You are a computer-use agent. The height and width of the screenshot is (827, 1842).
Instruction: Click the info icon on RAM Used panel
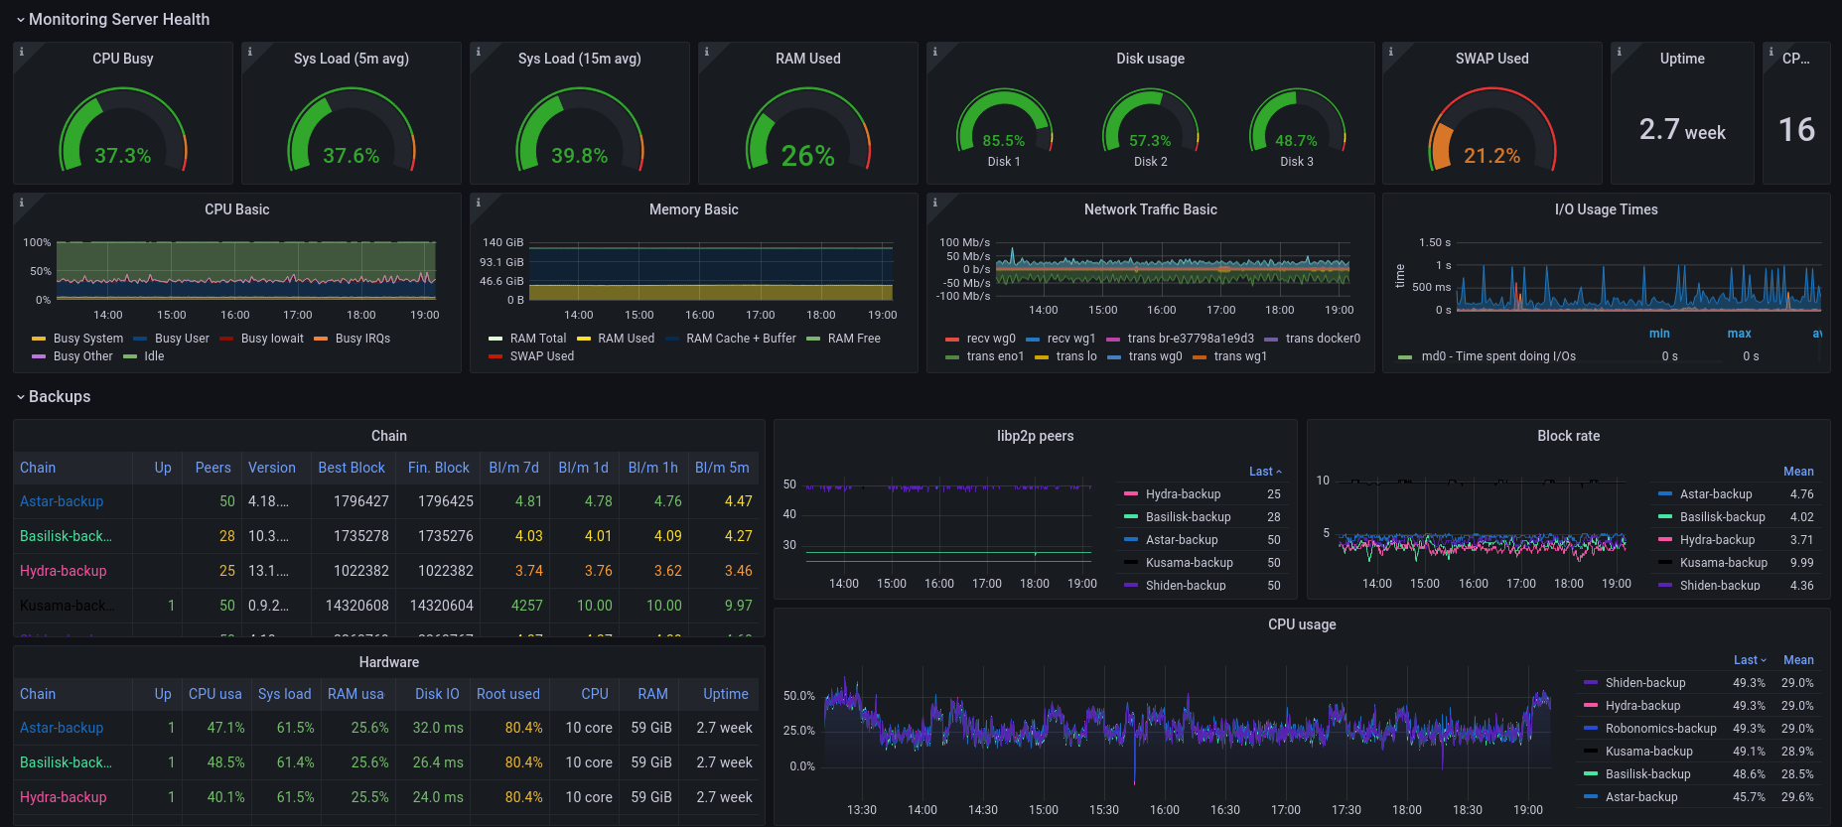pos(706,52)
